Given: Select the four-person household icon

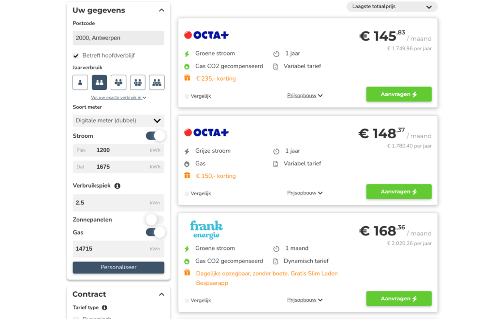Looking at the screenshot, I should click(x=138, y=82).
